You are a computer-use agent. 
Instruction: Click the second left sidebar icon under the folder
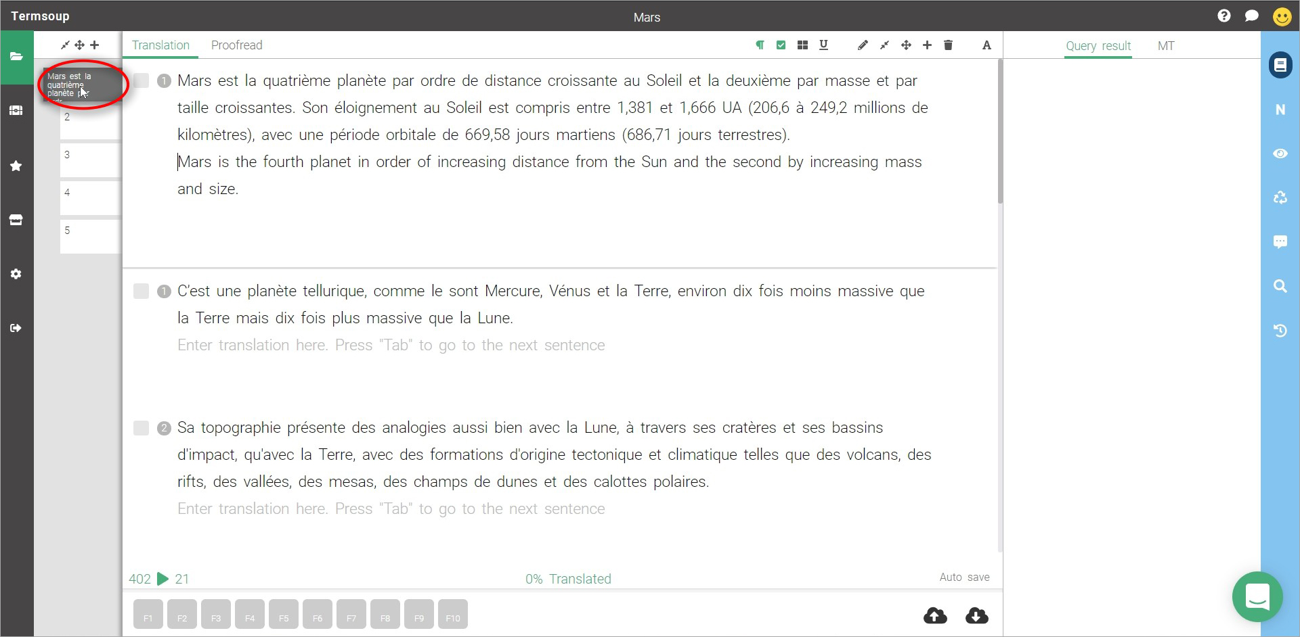[16, 110]
